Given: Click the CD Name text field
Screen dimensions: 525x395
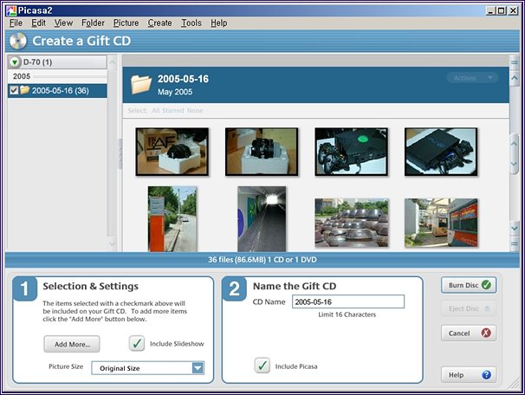Looking at the screenshot, I should 347,302.
